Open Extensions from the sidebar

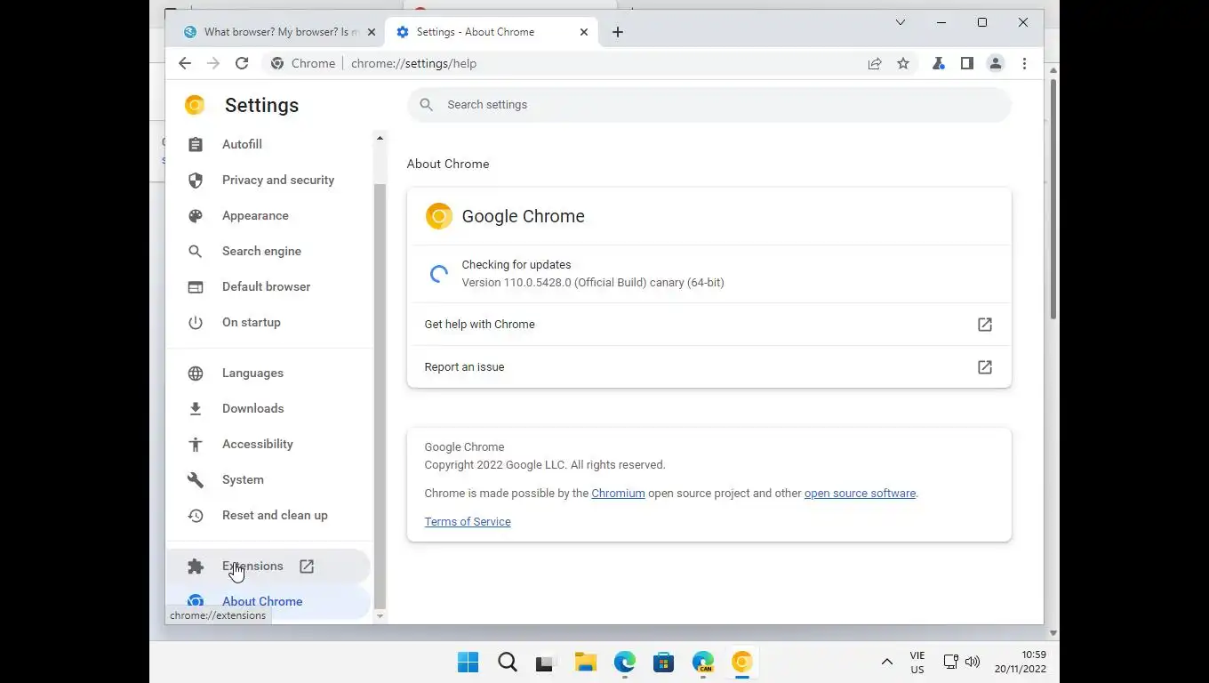click(268, 566)
